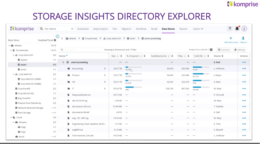
Task: Expand the HR directory chevron
Action: [105, 82]
